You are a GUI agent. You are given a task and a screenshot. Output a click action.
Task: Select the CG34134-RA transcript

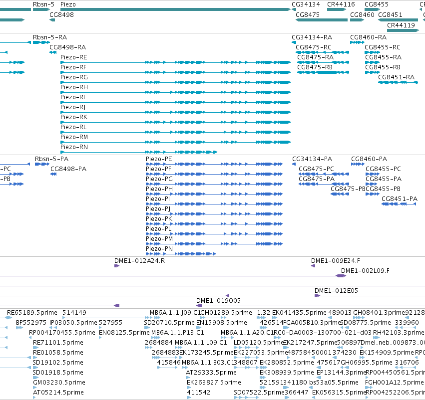click(294, 42)
